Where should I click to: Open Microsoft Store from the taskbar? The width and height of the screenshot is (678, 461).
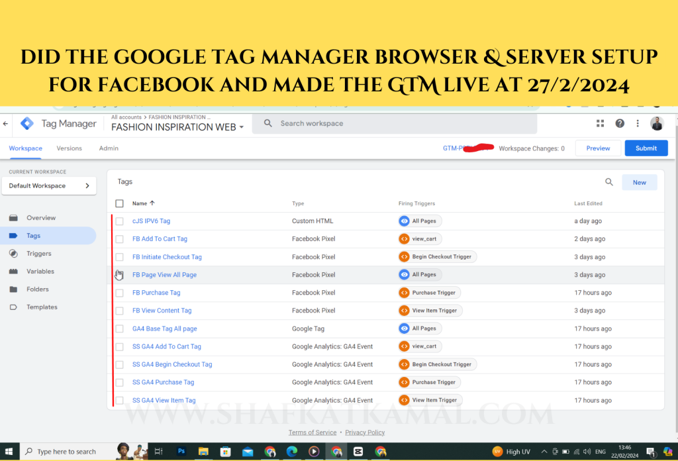click(x=225, y=452)
